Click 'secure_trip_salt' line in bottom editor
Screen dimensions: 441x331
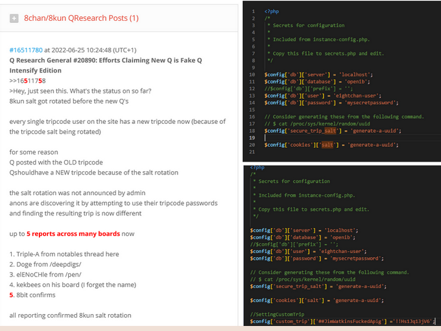click(x=318, y=287)
